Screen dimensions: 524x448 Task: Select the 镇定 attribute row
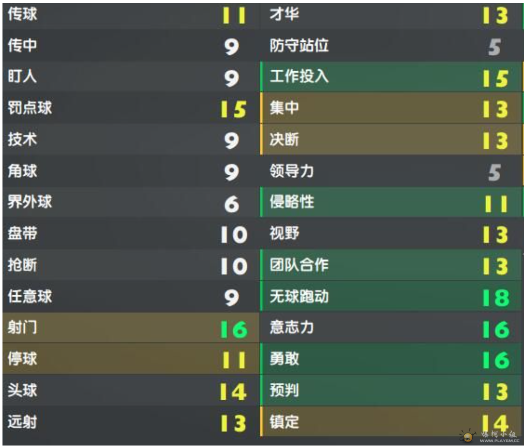coord(391,422)
